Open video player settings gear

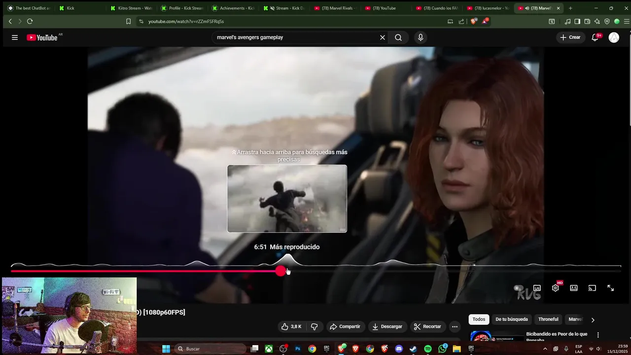(556, 288)
